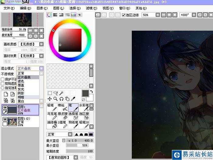The height and width of the screenshot is (160, 213).
Task: Pick the eyedropper color tool
Action: click(x=73, y=99)
